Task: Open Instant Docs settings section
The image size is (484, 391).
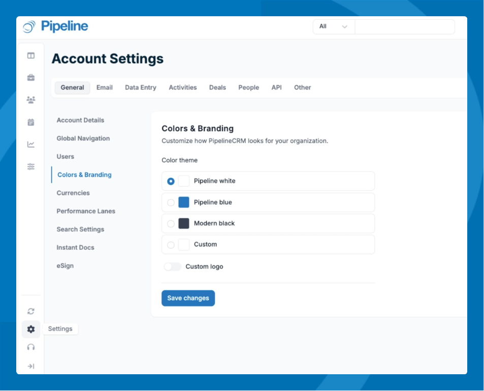Action: (x=75, y=248)
